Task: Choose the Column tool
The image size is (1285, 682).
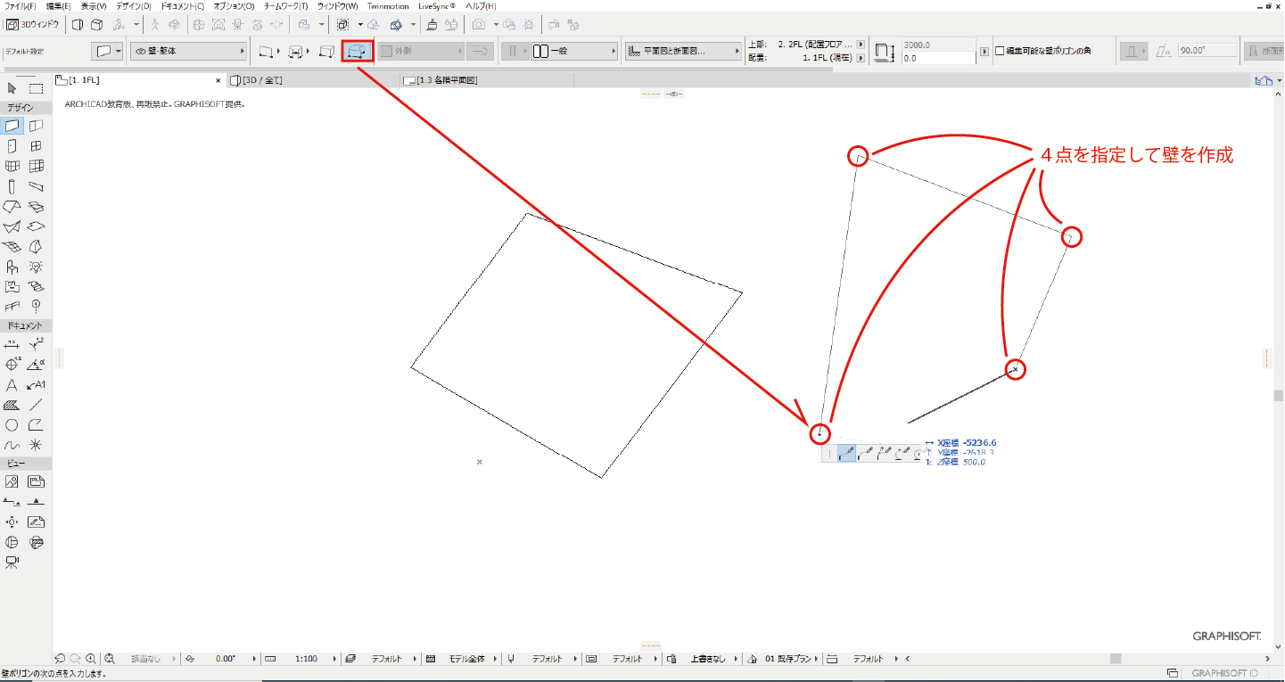Action: click(12, 187)
